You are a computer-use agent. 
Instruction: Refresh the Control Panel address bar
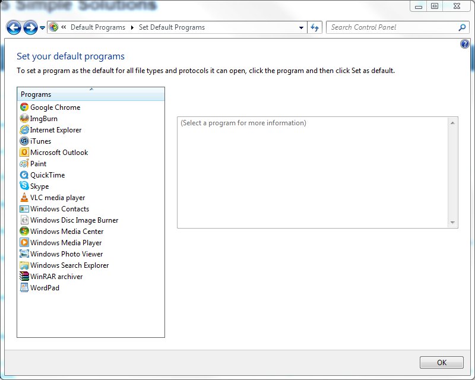[315, 27]
